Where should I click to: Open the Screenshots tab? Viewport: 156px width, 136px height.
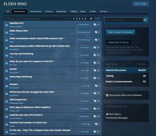[x=36, y=12]
